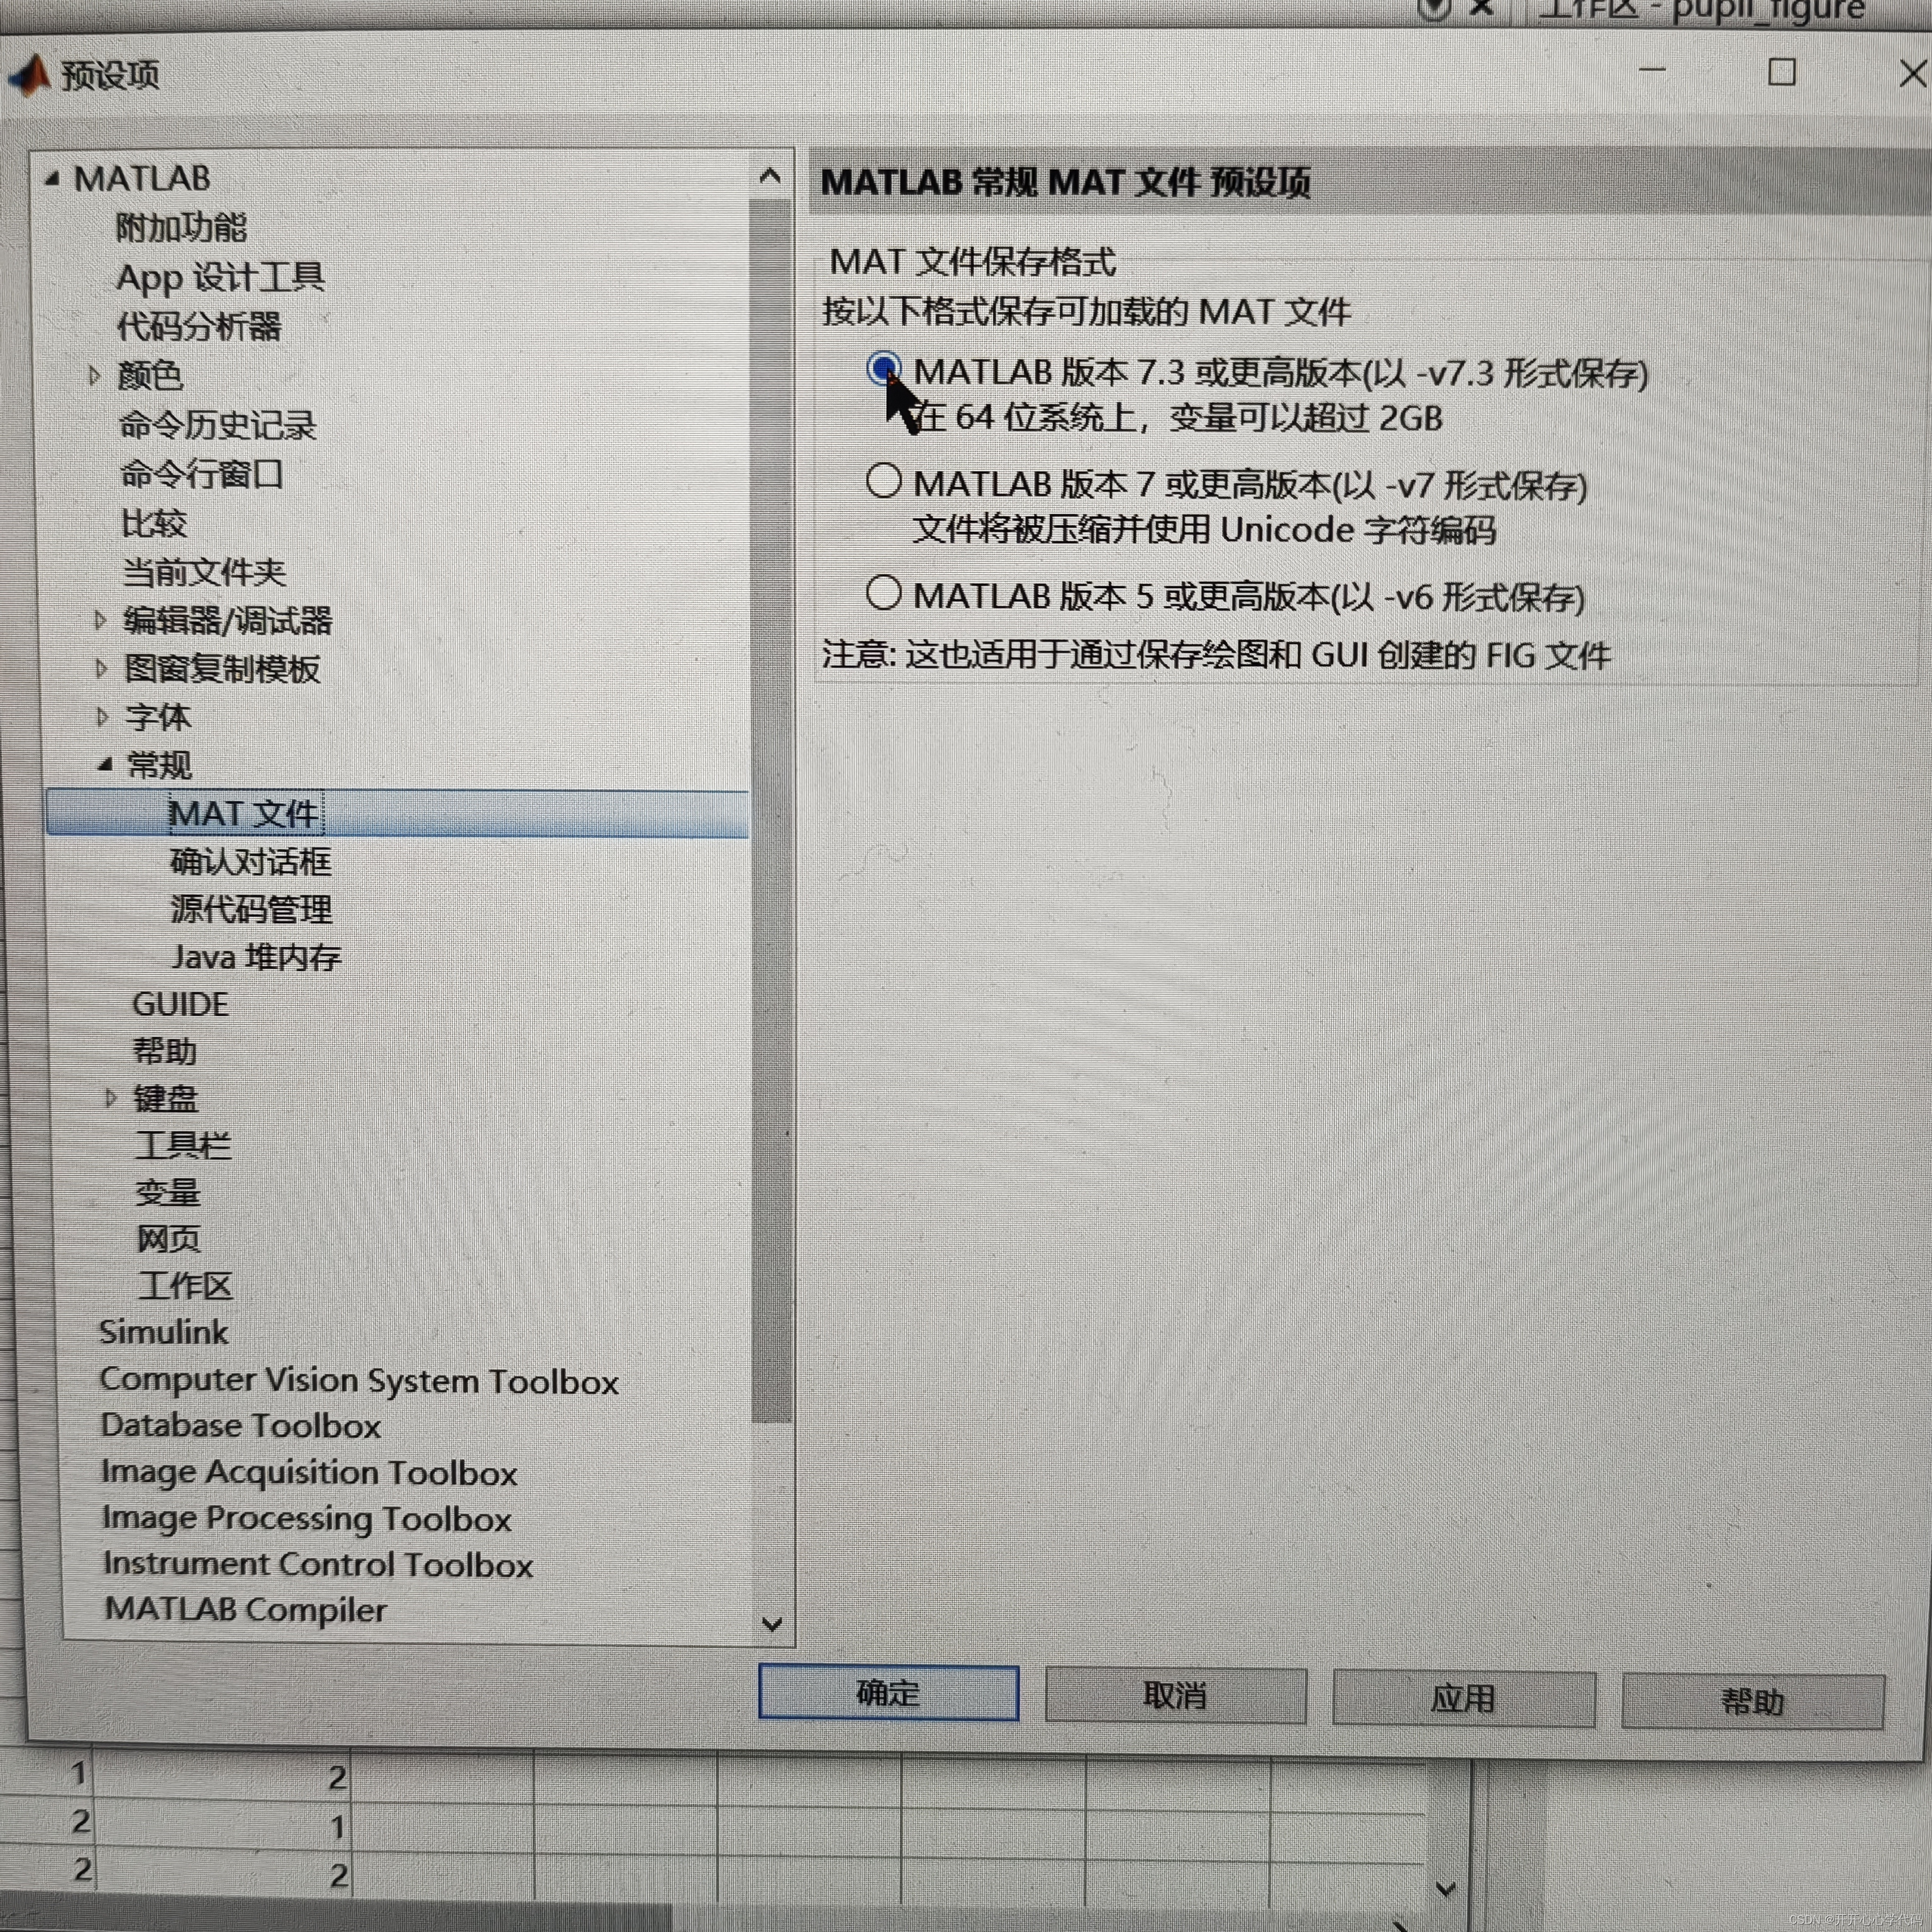
Task: Expand the 键盘 tree node
Action: [111, 1098]
